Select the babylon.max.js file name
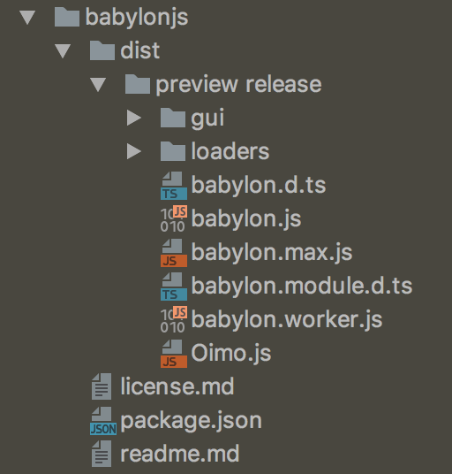Image resolution: width=452 pixels, height=474 pixels. pyautogui.click(x=272, y=253)
